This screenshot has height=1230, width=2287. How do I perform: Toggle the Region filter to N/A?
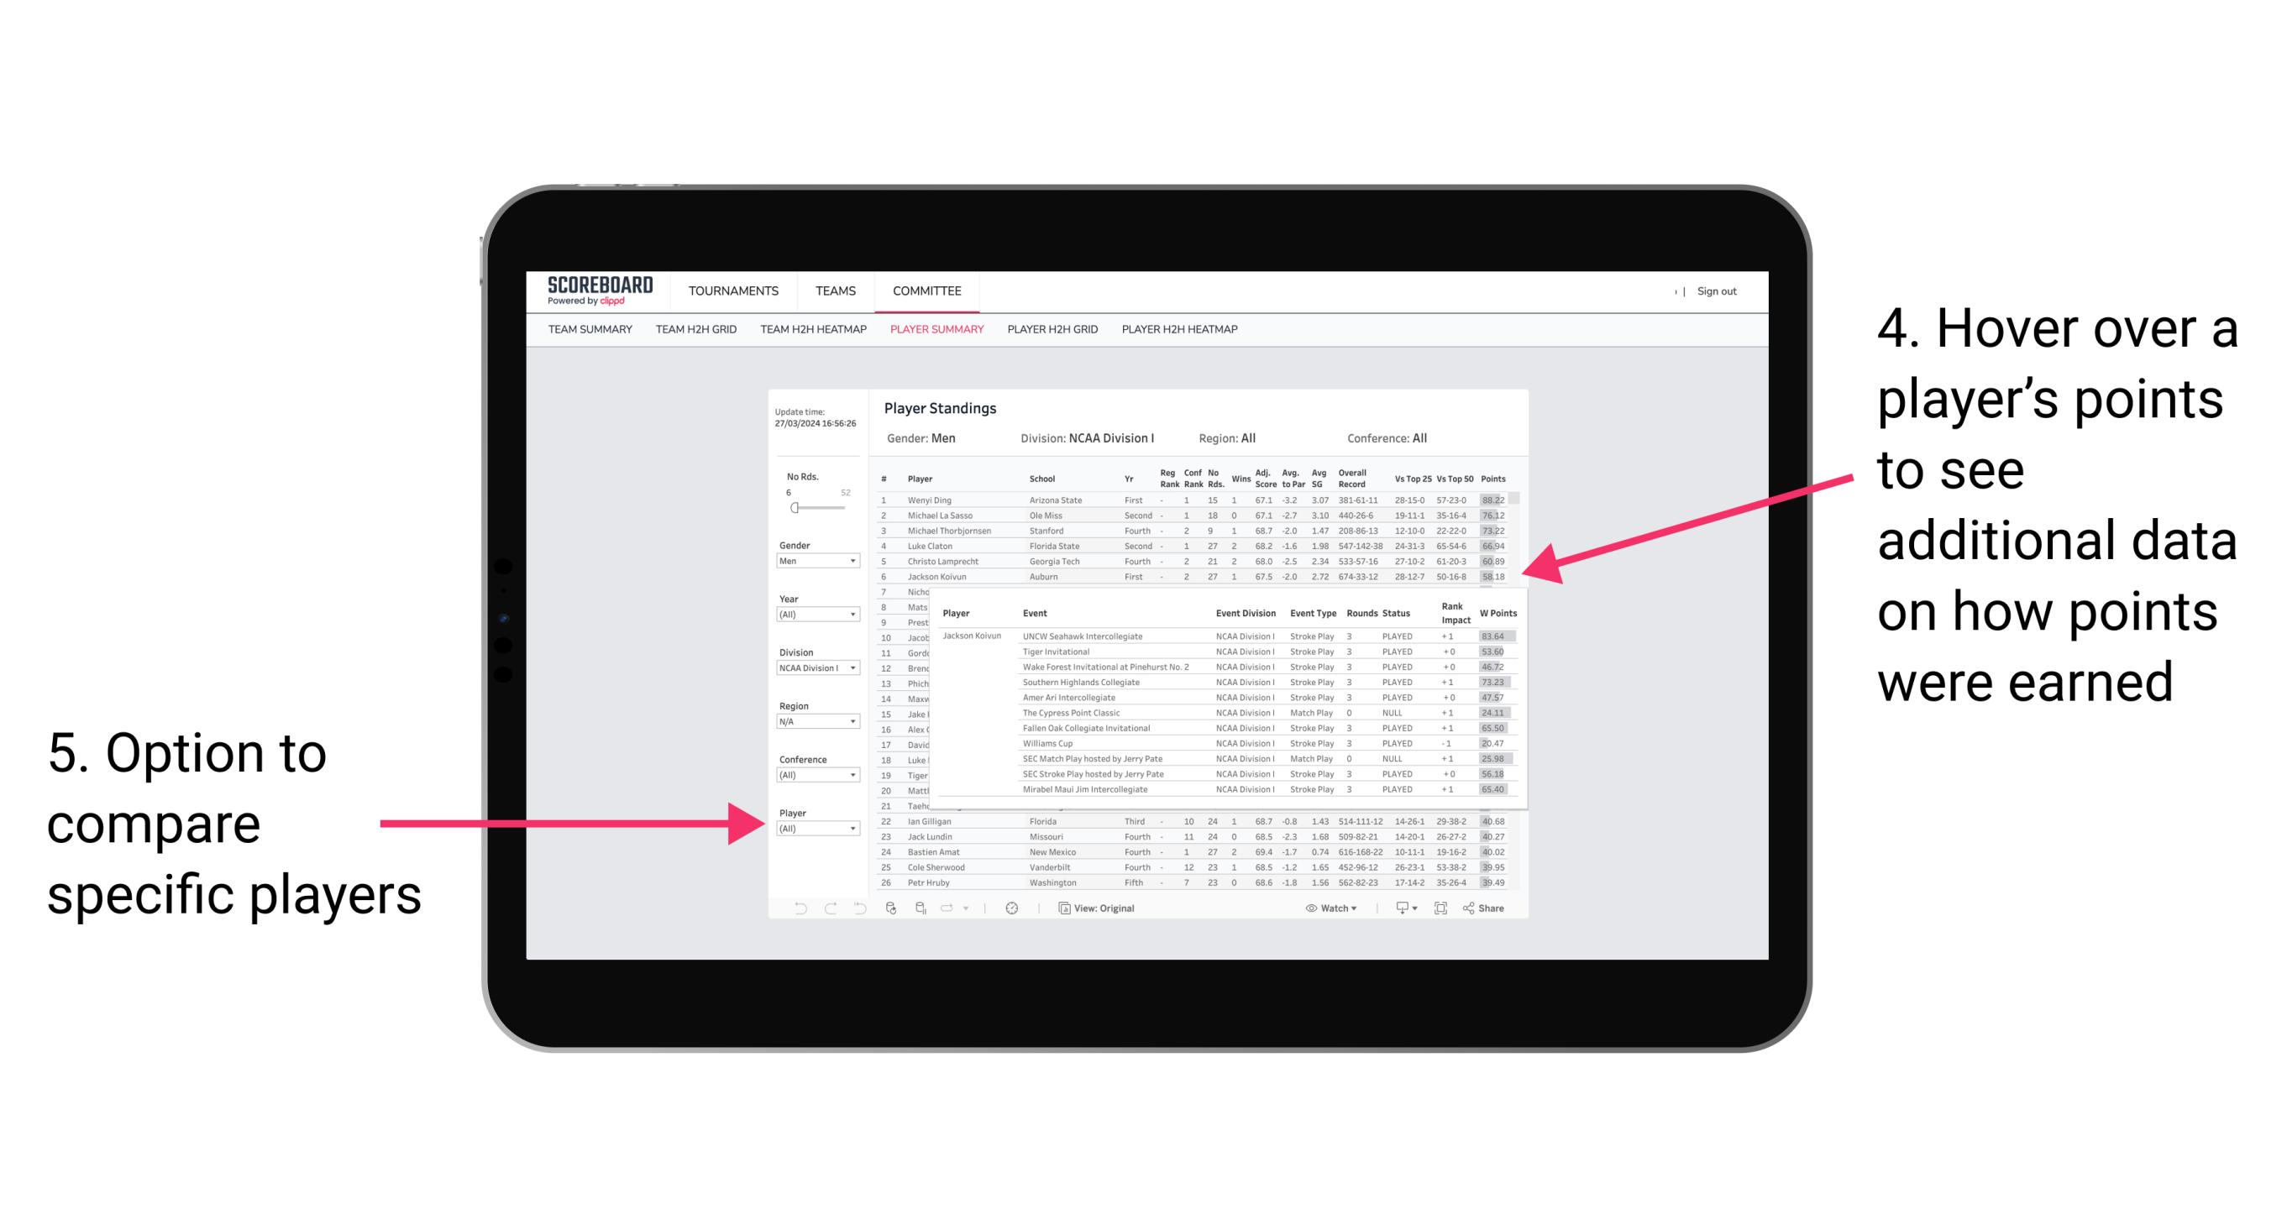(815, 723)
